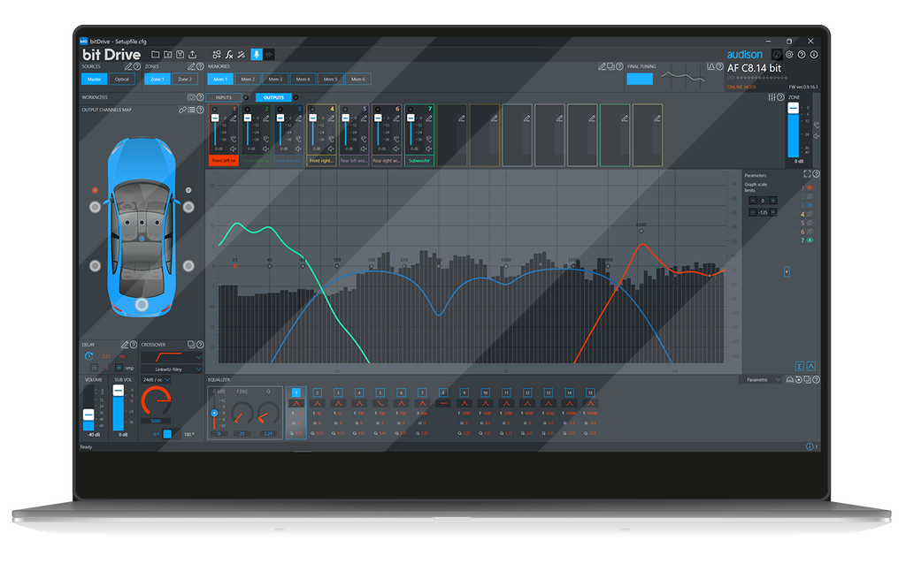Open the fx function tool

[x=228, y=55]
